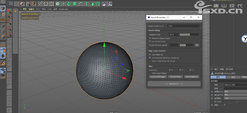Enable the magnet snap tool in left sidebar
This screenshot has width=247, height=113.
coord(3,63)
